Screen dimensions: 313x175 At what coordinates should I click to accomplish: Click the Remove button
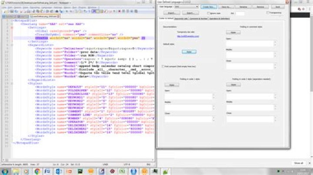[260, 7]
